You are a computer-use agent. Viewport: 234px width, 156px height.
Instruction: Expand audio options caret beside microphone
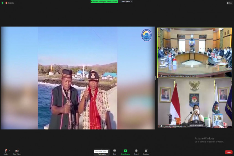click(9, 151)
